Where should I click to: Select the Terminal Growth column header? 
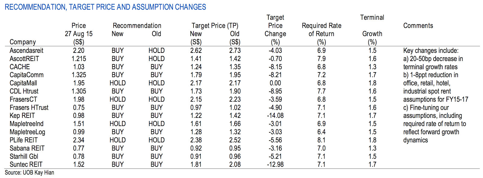tap(372, 30)
